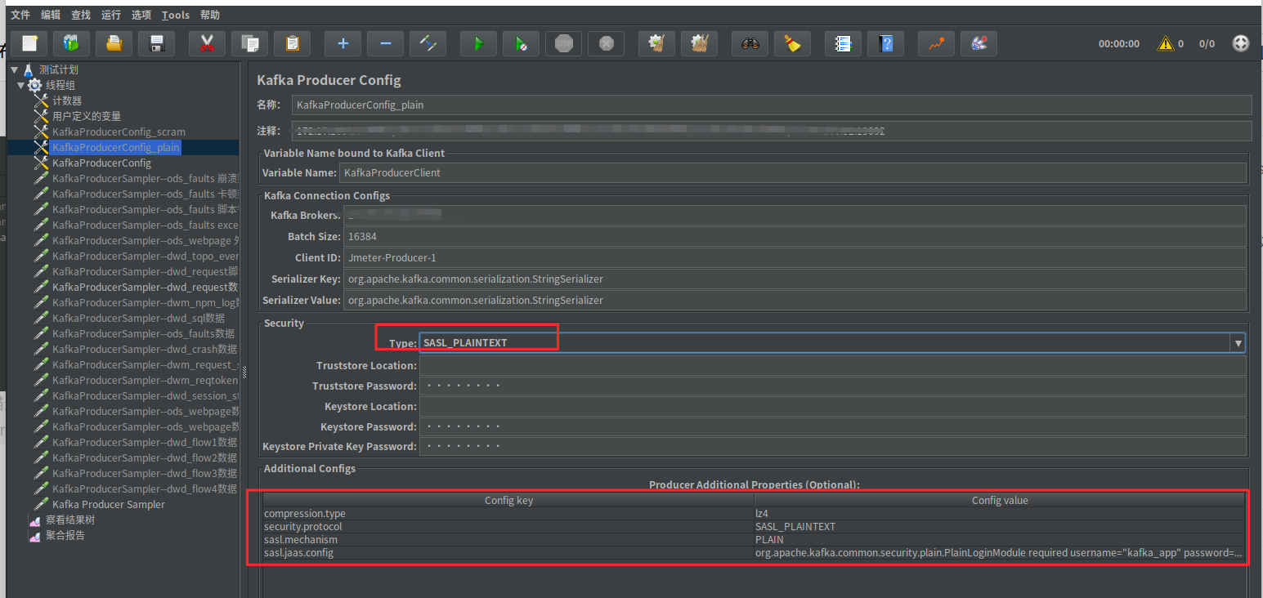Click the Config key column header

508,500
